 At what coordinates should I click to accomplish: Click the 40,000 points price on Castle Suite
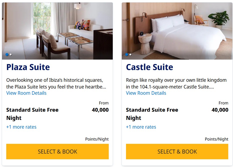click(x=220, y=110)
